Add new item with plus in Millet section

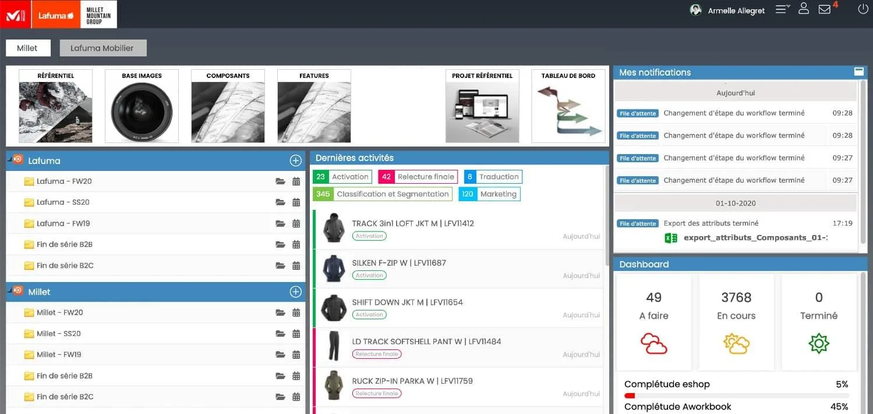(x=295, y=292)
